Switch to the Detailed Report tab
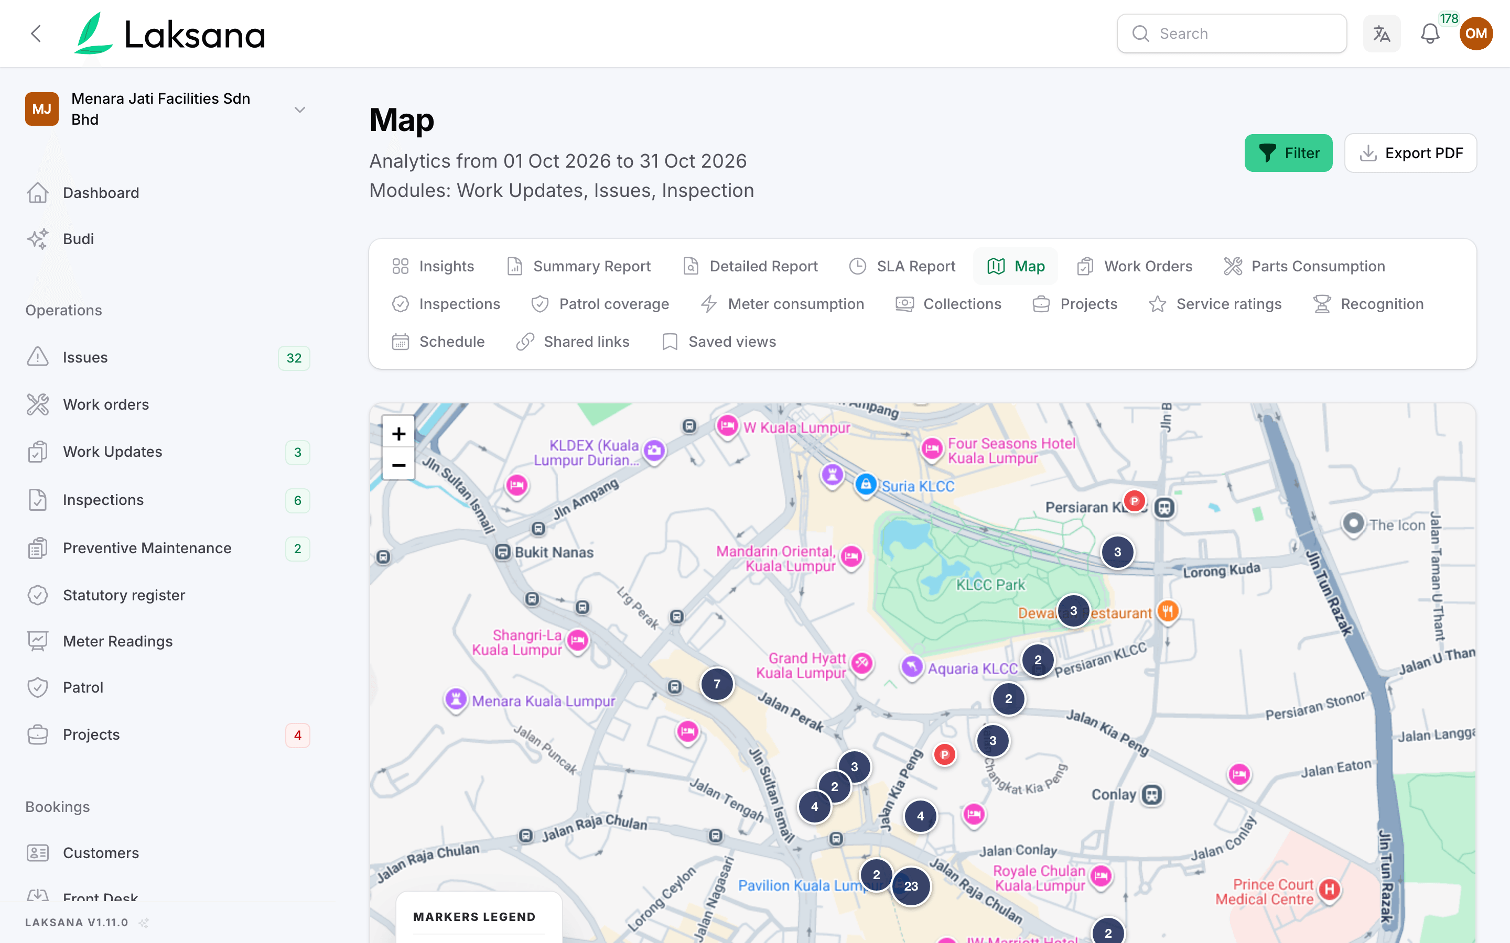The height and width of the screenshot is (943, 1510). click(x=751, y=266)
